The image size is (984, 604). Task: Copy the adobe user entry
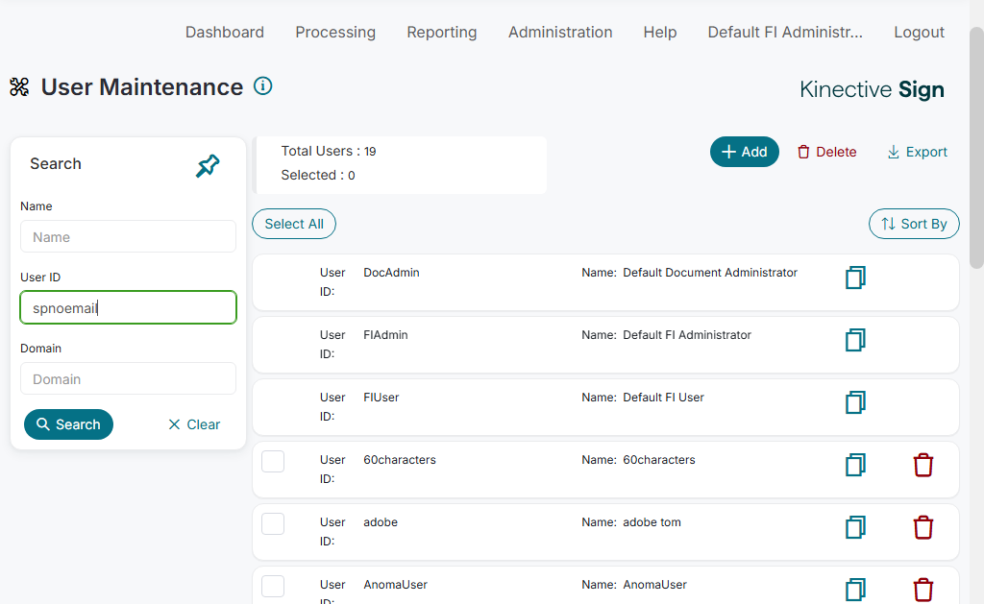(x=855, y=527)
